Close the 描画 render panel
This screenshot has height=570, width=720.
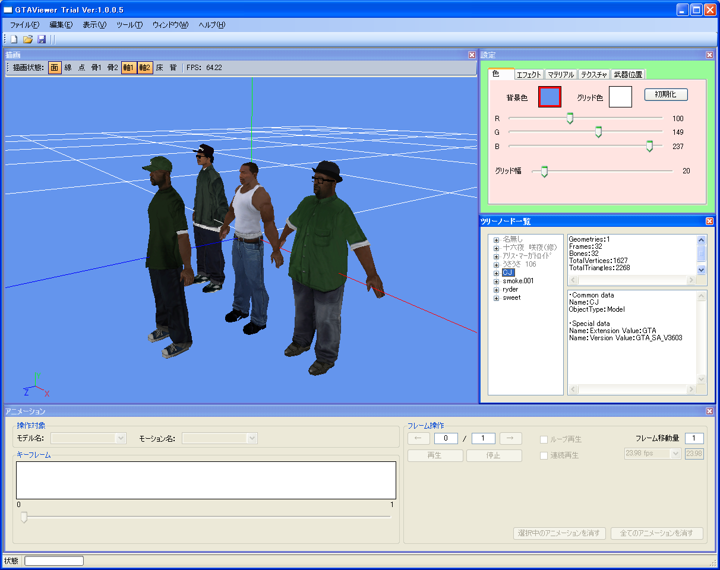(472, 55)
